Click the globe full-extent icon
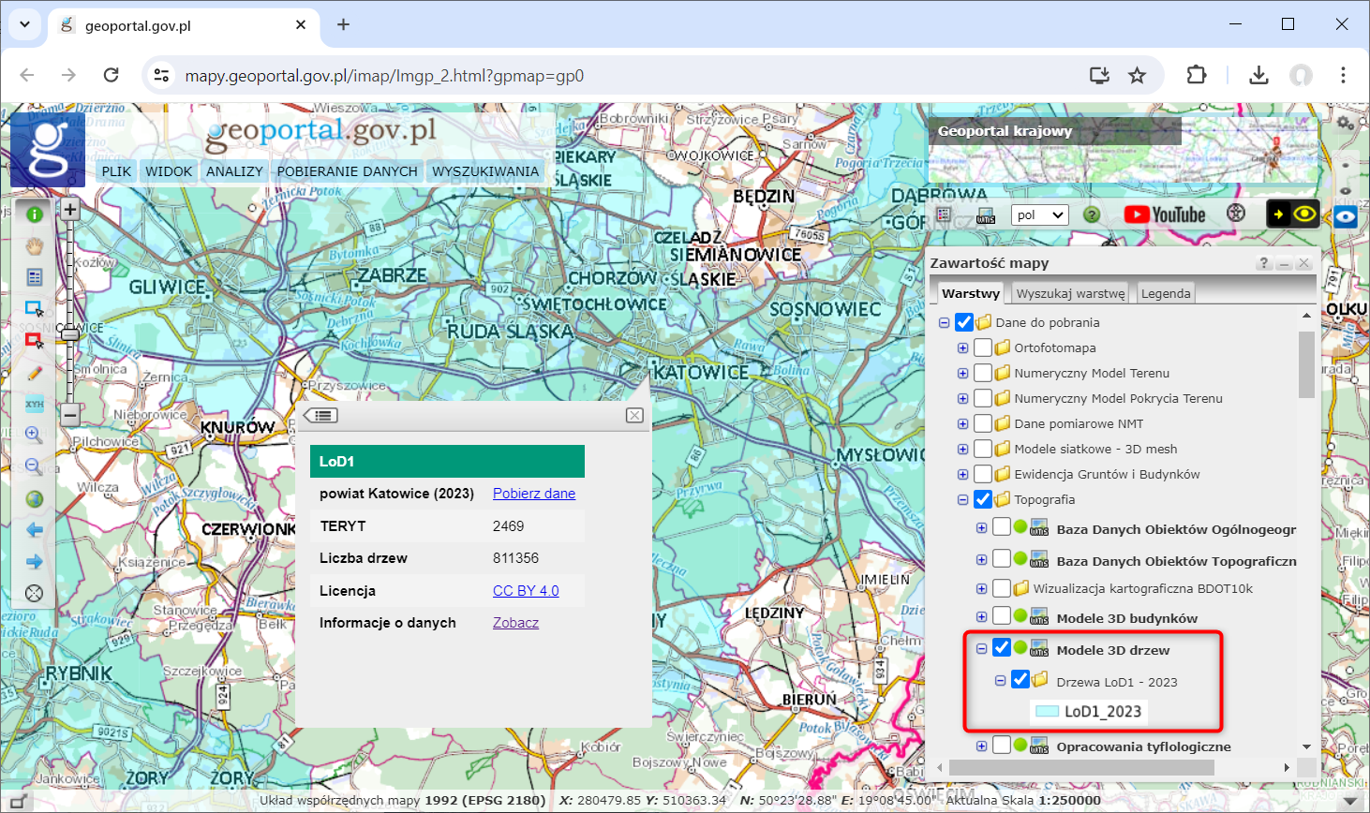 (34, 498)
